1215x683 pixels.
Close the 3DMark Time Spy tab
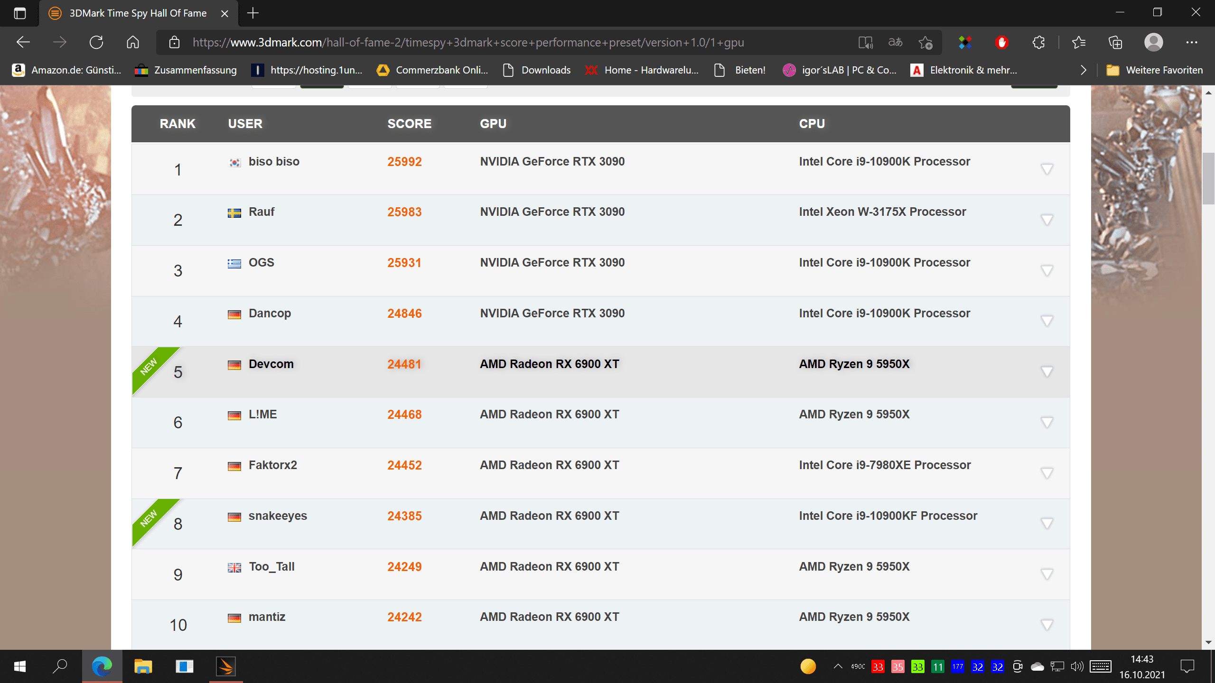pos(224,13)
